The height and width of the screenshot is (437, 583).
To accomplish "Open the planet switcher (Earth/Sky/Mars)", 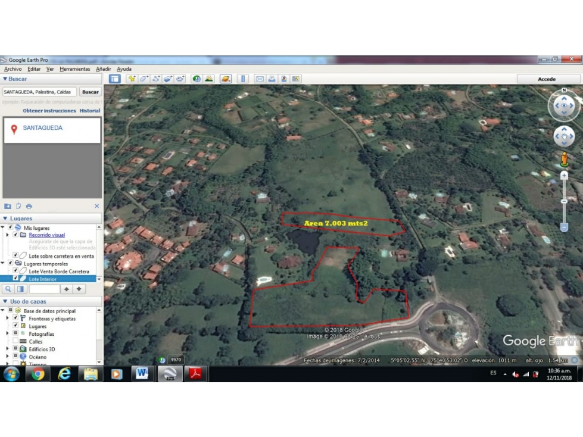I will pyautogui.click(x=226, y=79).
